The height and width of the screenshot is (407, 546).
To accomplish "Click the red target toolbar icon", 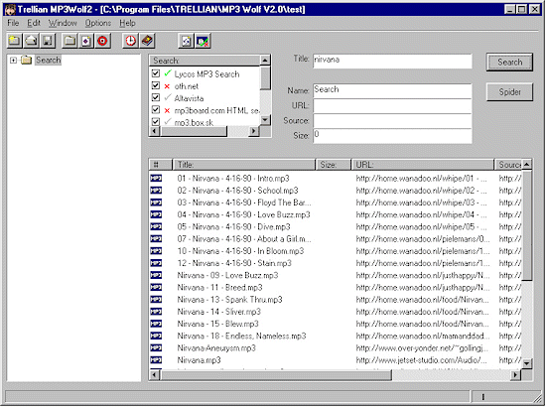I will point(102,41).
